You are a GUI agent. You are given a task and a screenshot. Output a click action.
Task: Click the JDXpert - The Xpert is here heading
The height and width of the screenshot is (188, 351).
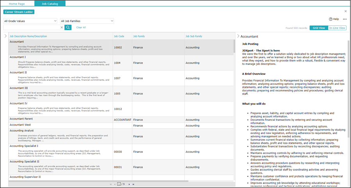(261, 51)
